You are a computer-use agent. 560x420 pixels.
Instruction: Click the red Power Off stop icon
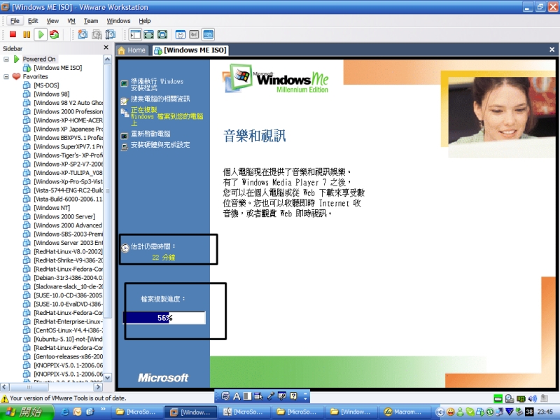point(13,34)
